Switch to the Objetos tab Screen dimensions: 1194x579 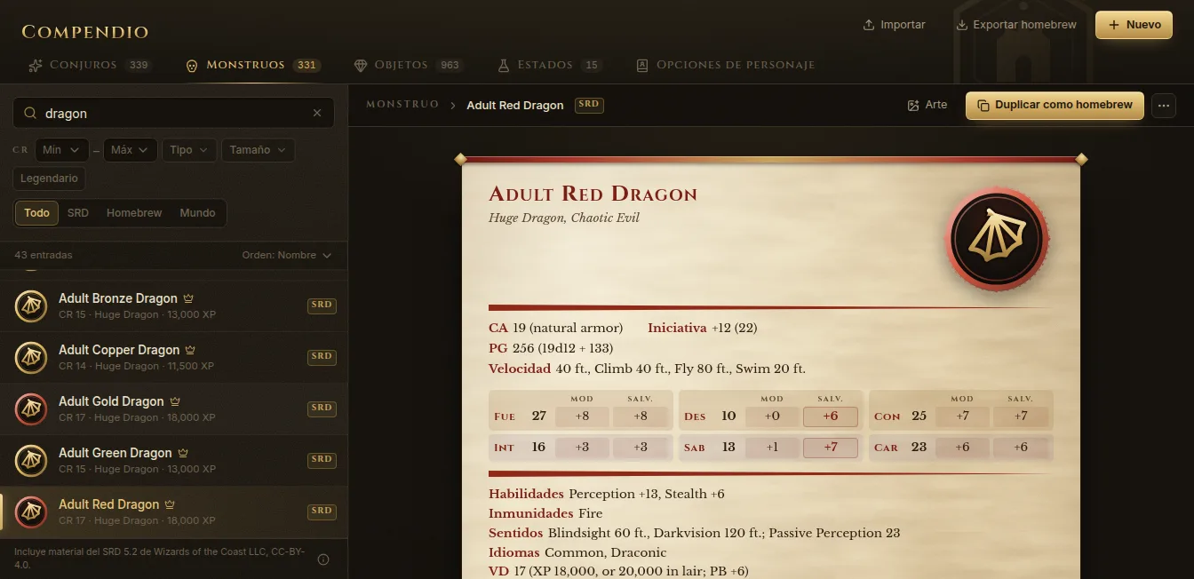pyautogui.click(x=408, y=66)
